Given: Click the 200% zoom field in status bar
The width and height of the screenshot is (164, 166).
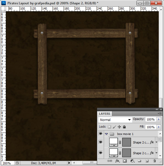Looking at the screenshot, I should coord(7,163).
